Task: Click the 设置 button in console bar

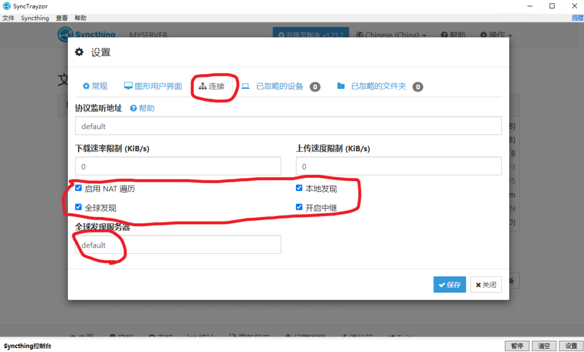Action: 571,346
